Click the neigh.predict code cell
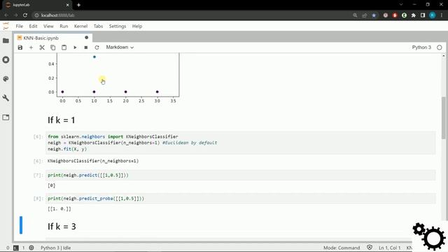 click(241, 175)
